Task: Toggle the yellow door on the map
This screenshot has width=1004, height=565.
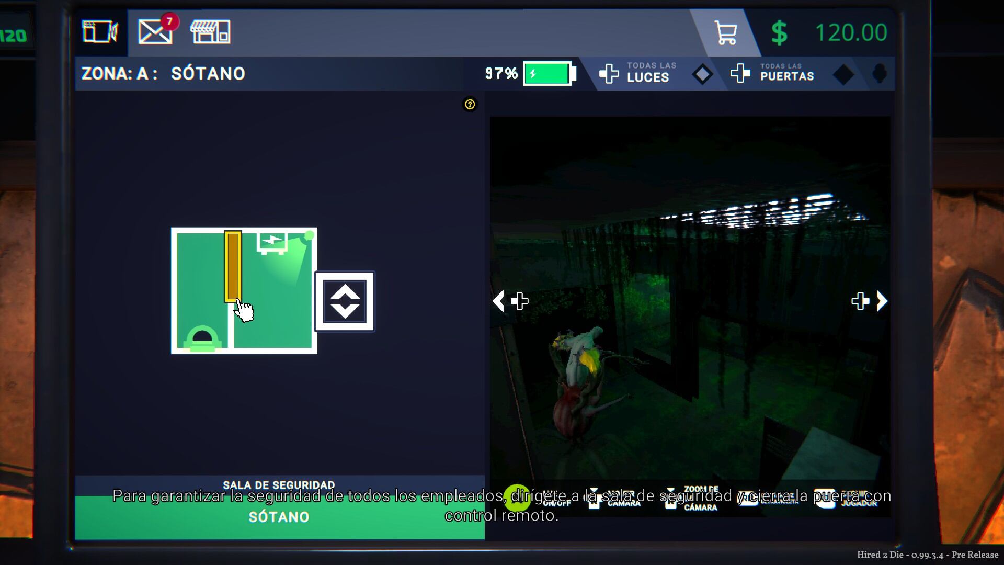Action: point(233,267)
